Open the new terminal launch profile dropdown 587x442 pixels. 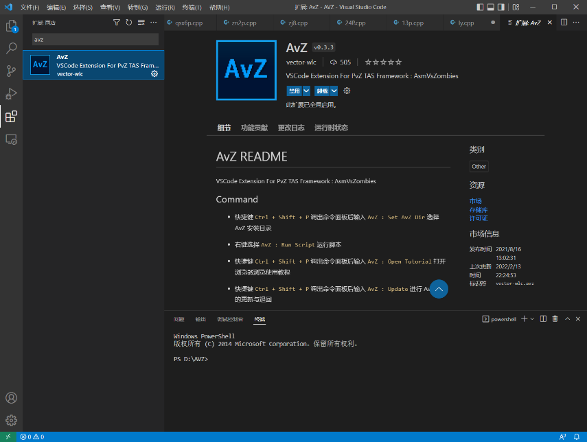tap(532, 319)
